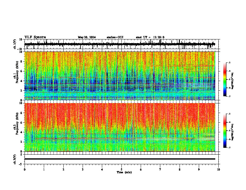The width and height of the screenshot is (246, 190).
Task: Click the flat ch.3 black trace line
Action: (120, 159)
